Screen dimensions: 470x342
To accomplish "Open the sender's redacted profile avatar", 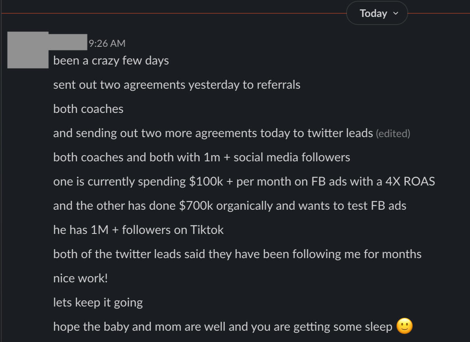I will pos(28,50).
